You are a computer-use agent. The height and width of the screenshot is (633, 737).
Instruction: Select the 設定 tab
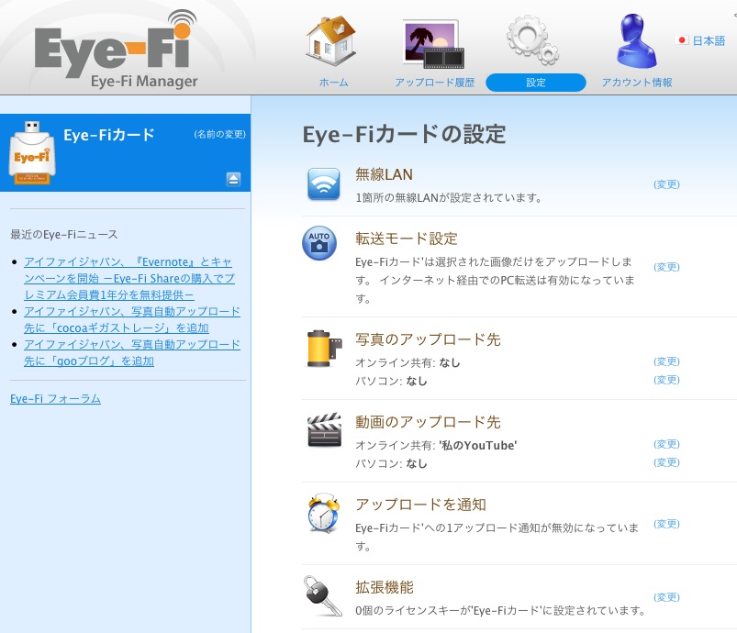pos(536,83)
